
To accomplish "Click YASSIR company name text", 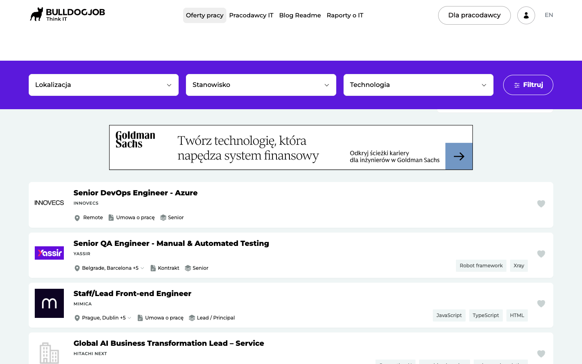I will (82, 254).
